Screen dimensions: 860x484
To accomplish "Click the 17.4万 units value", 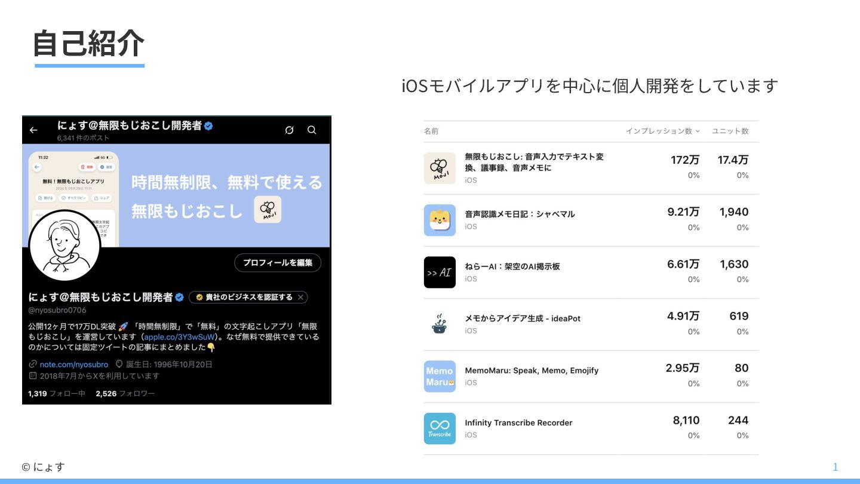I will pos(733,160).
